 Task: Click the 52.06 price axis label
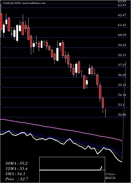pyautogui.click(x=122, y=115)
